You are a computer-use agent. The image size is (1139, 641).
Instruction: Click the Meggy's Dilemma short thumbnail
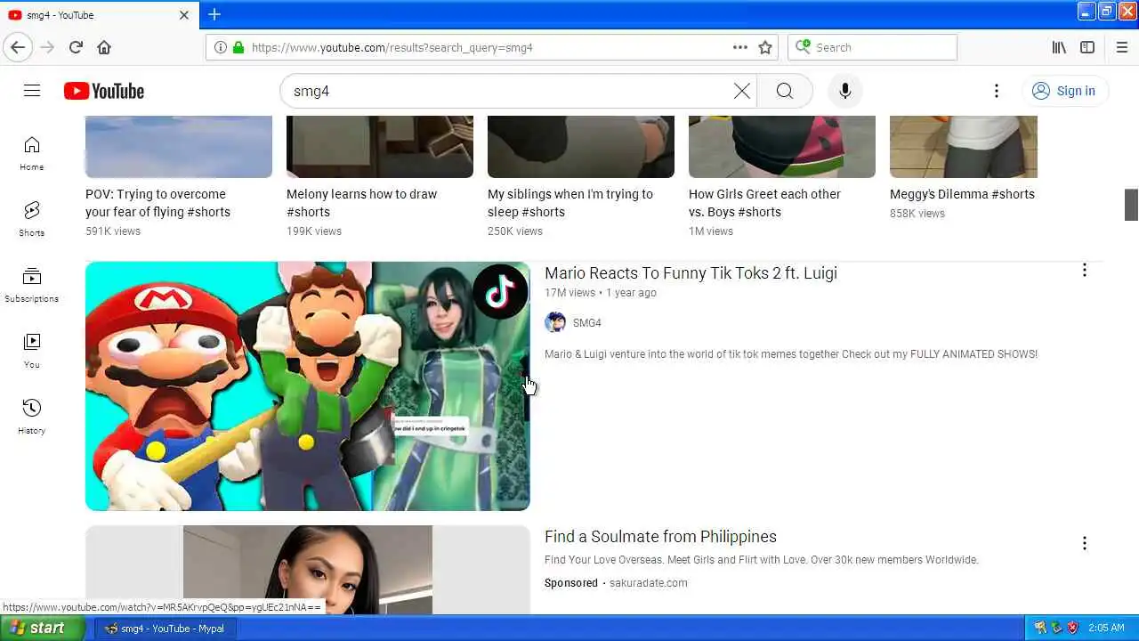tap(964, 147)
